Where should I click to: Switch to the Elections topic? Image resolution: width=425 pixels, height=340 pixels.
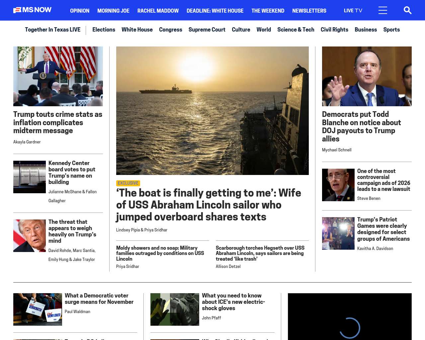[104, 30]
